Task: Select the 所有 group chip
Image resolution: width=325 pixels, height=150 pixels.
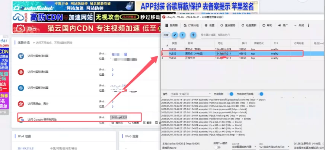Action: click(x=166, y=35)
